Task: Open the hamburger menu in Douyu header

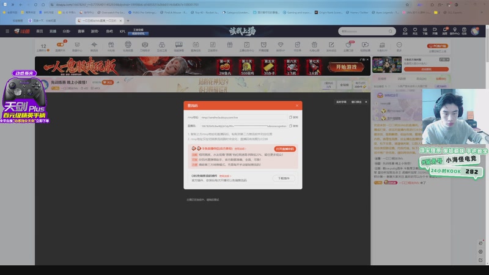Action: pyautogui.click(x=7, y=31)
